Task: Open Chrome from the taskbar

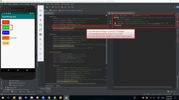Action: [49, 97]
